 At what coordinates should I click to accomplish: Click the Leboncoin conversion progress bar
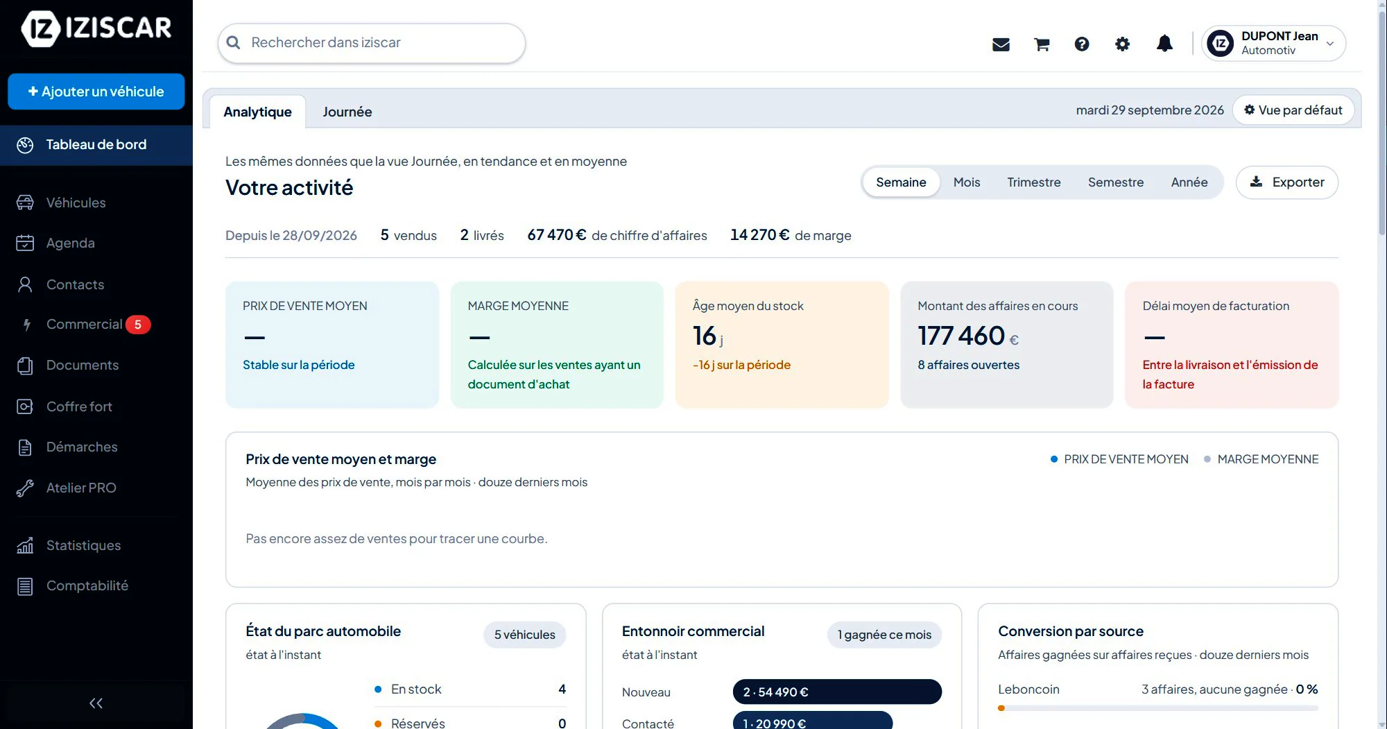1157,708
